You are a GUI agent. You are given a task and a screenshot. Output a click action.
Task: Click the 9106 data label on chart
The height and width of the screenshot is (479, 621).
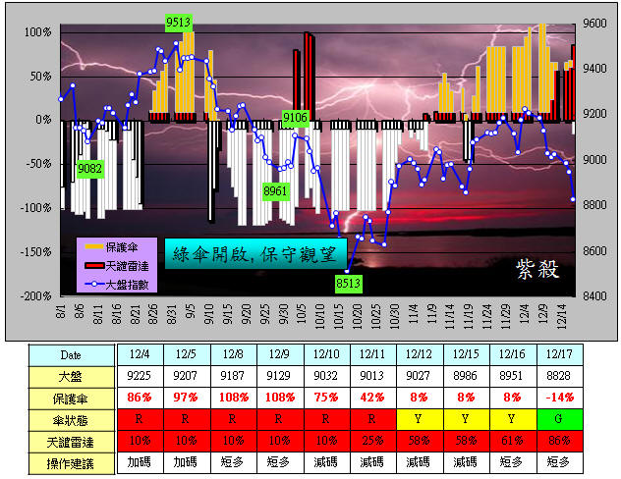pyautogui.click(x=297, y=119)
